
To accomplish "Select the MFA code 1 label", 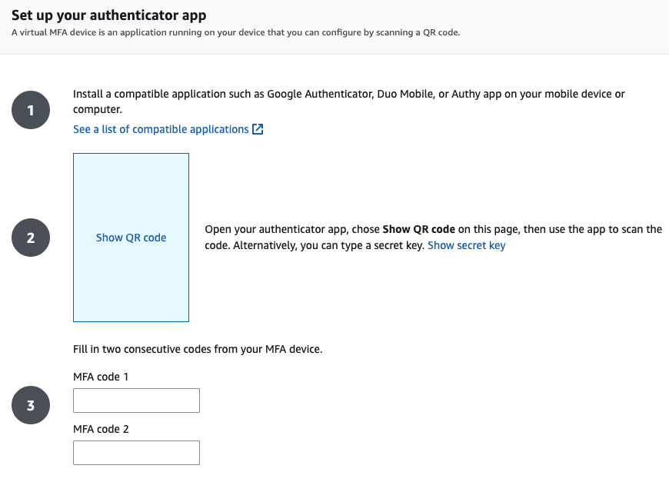I will pos(101,376).
